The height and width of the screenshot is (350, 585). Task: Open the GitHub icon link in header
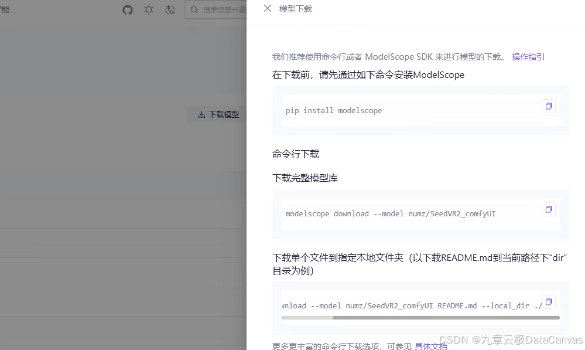point(128,10)
